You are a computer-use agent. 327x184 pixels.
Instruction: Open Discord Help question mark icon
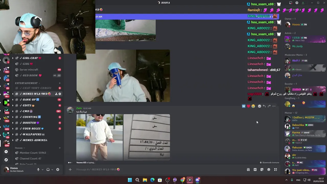tap(297, 3)
